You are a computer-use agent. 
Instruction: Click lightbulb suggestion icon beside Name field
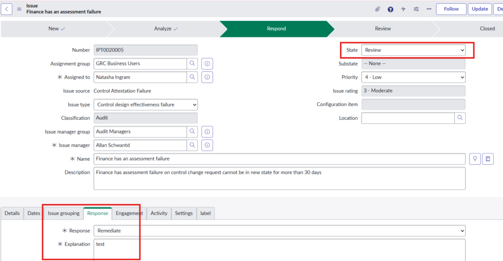pos(475,159)
